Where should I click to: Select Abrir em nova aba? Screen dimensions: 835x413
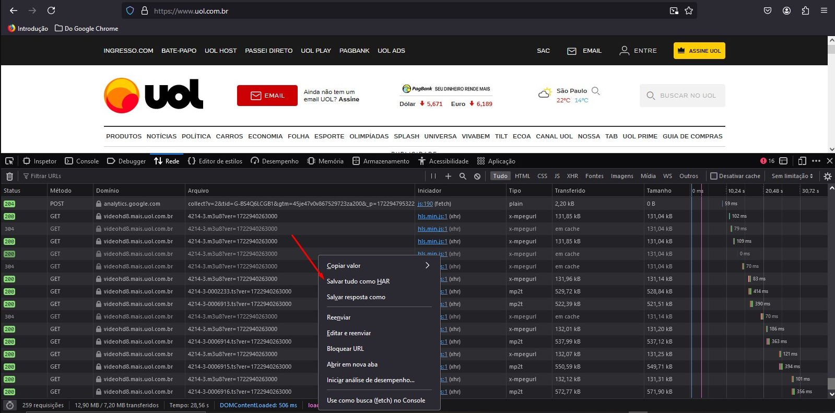click(379, 364)
